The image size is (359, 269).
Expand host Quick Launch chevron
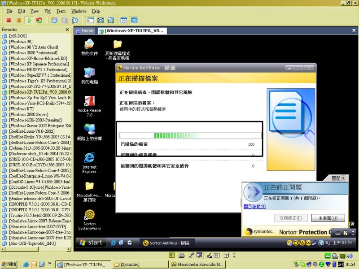pyautogui.click(x=50, y=264)
